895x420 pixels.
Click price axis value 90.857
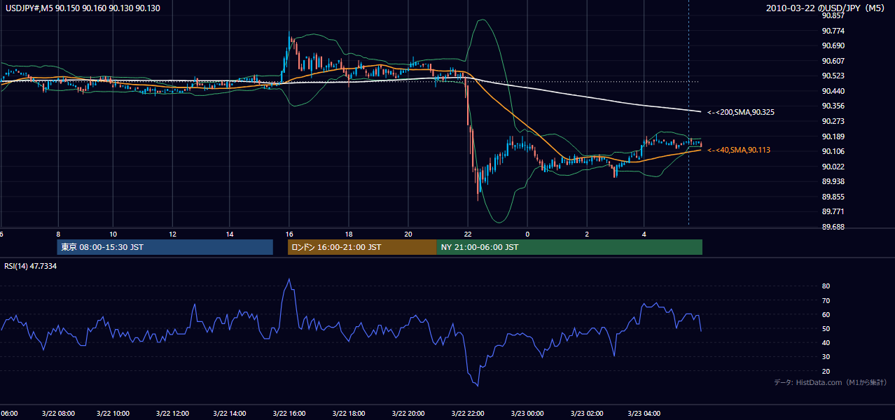coord(833,15)
